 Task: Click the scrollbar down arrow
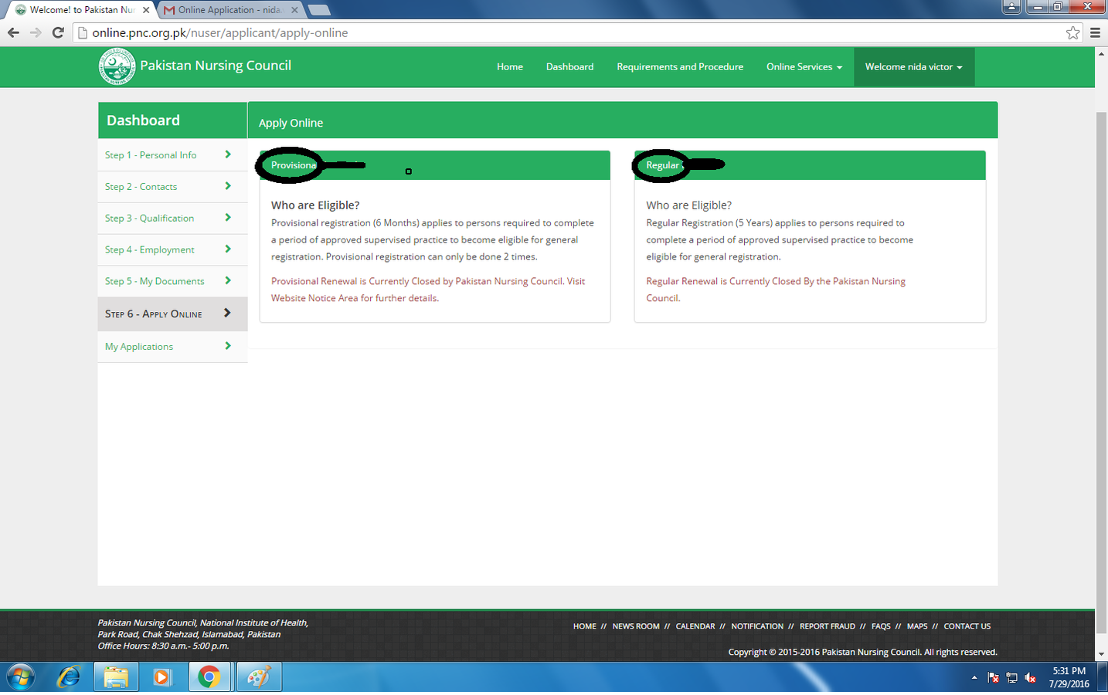1101,654
